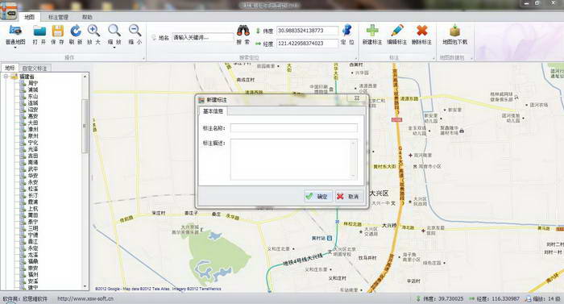This screenshot has width=564, height=304.
Task: Click the 缩放 magnifier icon
Action: 114,31
